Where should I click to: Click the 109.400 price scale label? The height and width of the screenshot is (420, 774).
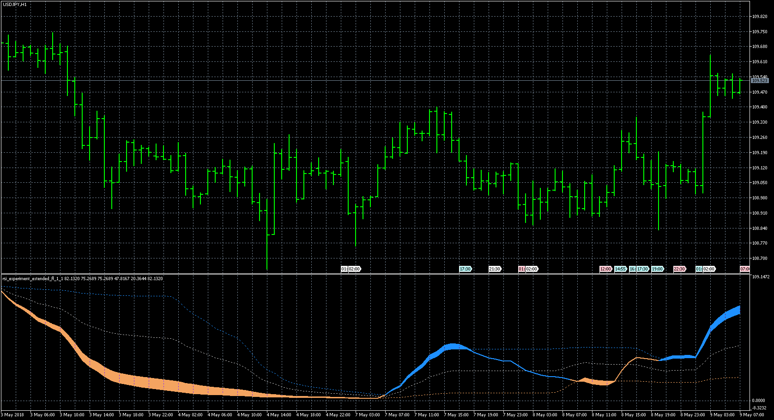click(x=759, y=107)
